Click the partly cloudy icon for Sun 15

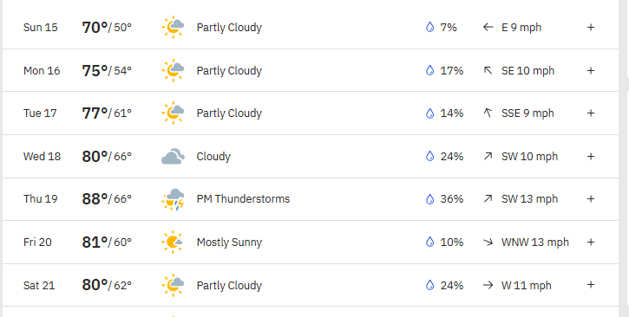click(x=173, y=27)
